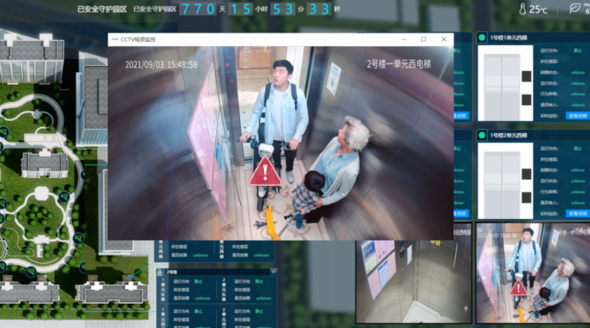Click the upper dark square in 1号楼1单元西梯 panel

pos(526,76)
